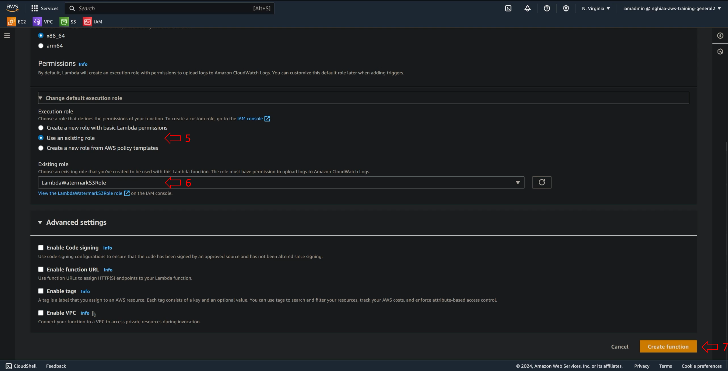Collapse Advanced settings section
728x371 pixels.
40,222
